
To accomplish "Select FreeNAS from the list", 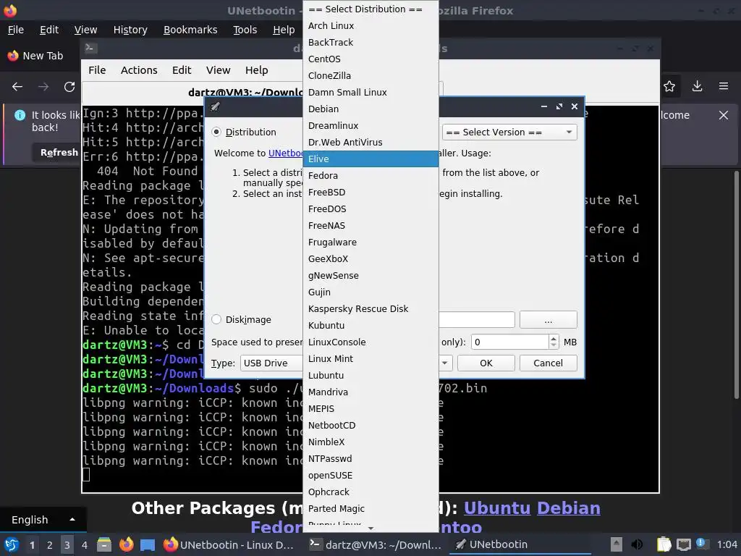I will coord(370,226).
